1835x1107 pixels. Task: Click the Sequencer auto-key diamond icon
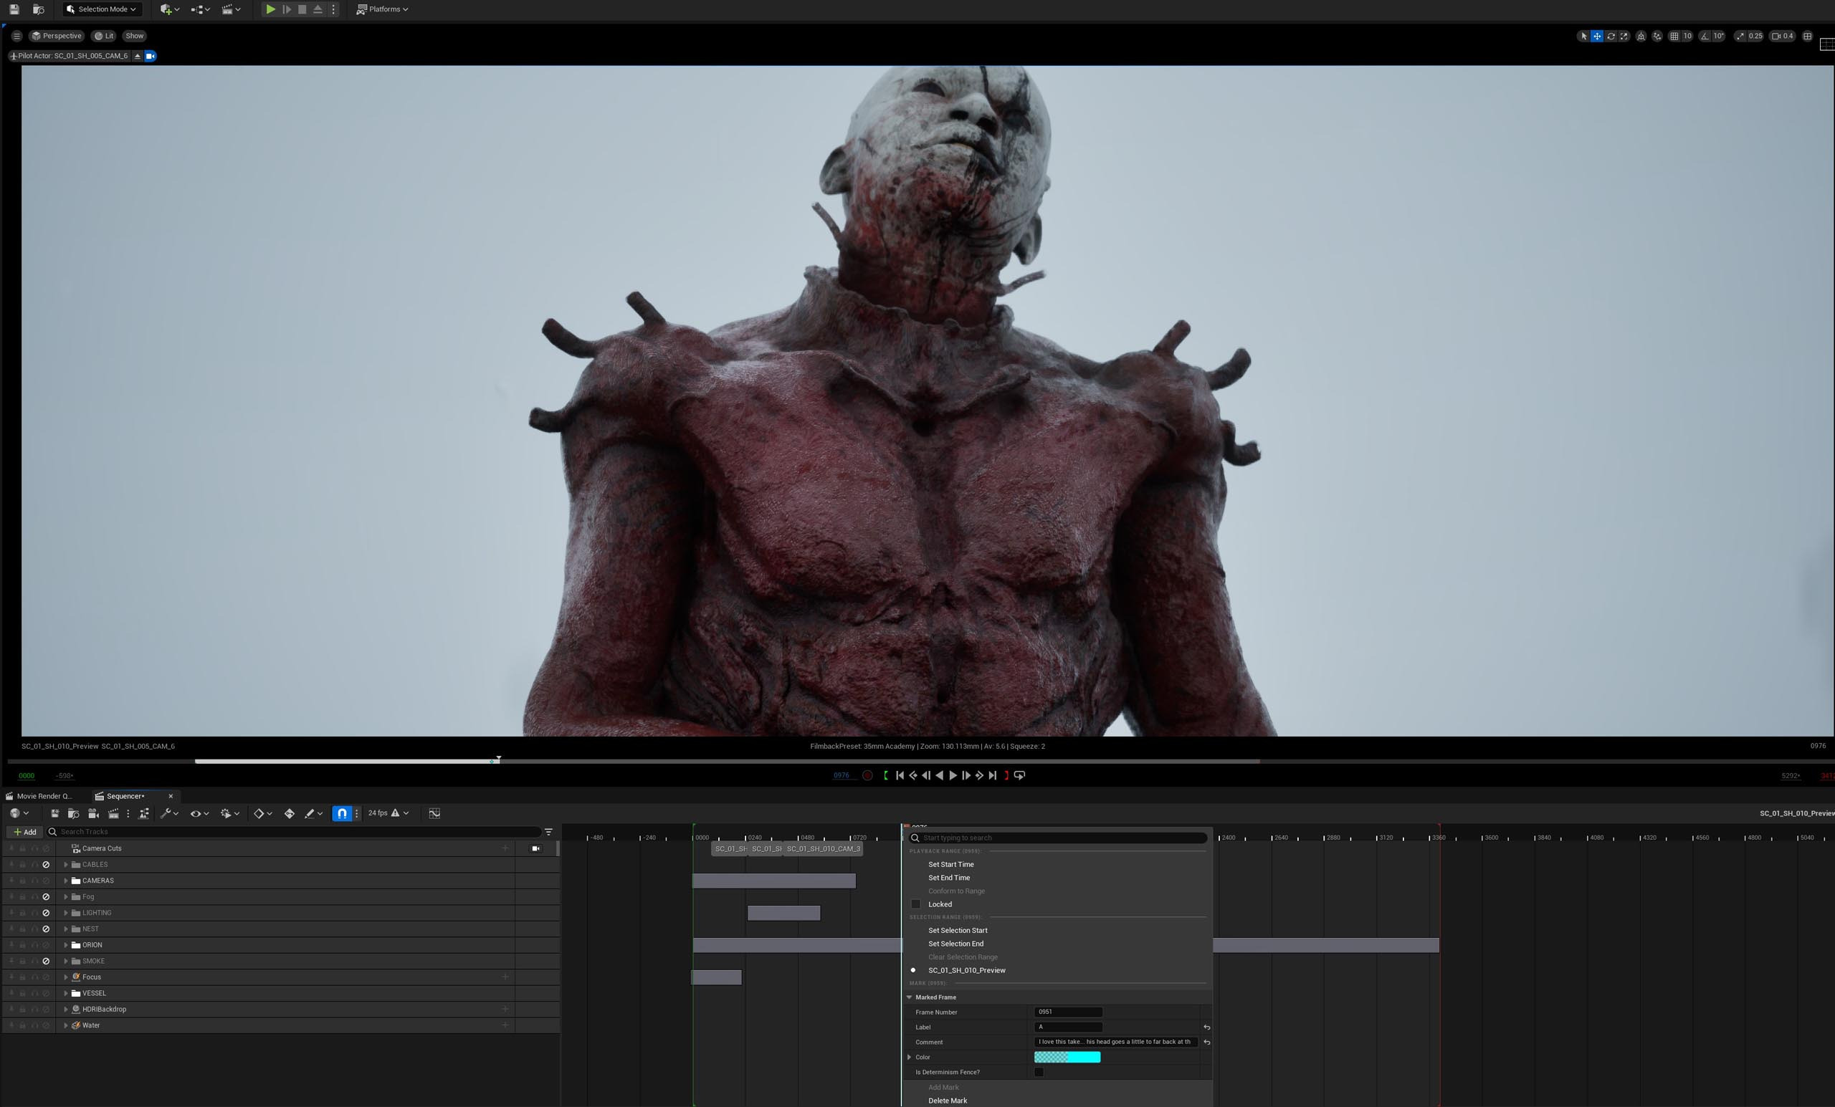(x=290, y=813)
